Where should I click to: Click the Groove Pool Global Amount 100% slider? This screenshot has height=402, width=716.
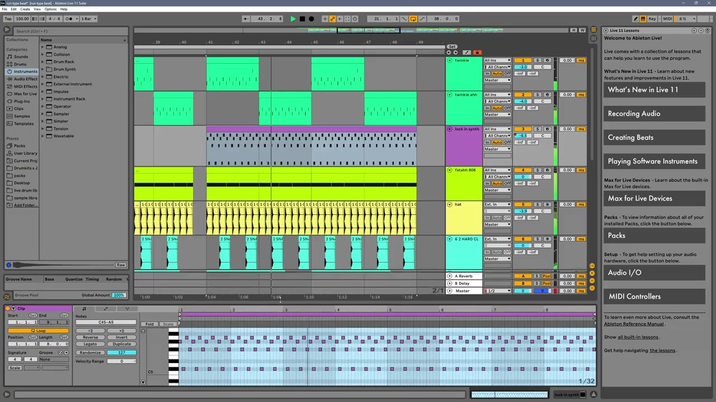point(119,295)
